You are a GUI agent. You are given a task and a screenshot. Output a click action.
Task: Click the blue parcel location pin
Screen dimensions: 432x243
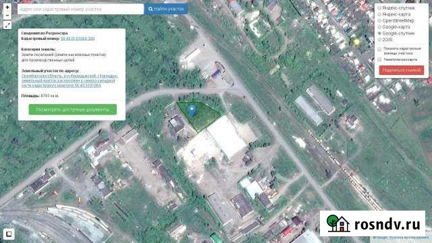click(x=192, y=111)
